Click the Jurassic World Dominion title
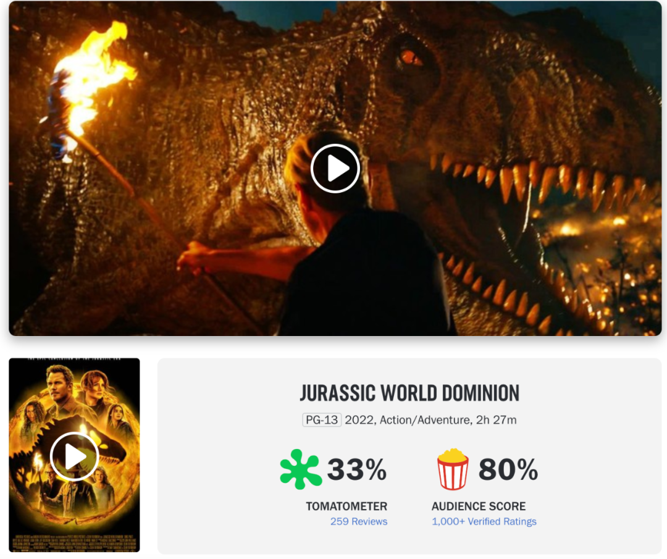 tap(409, 393)
